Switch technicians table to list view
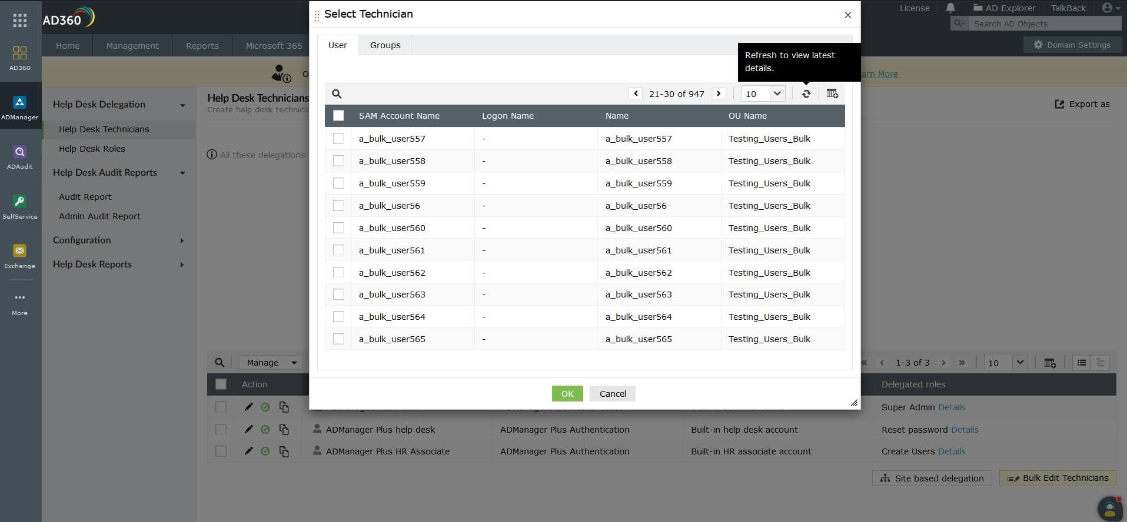 click(1082, 363)
